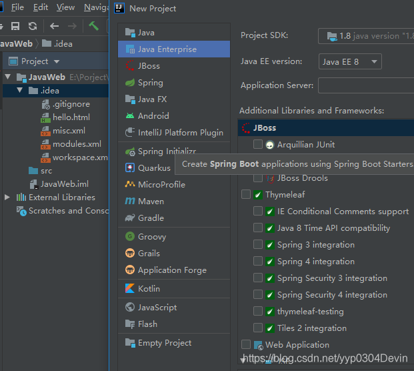
Task: Pick Gradle from project type list
Action: (x=151, y=218)
